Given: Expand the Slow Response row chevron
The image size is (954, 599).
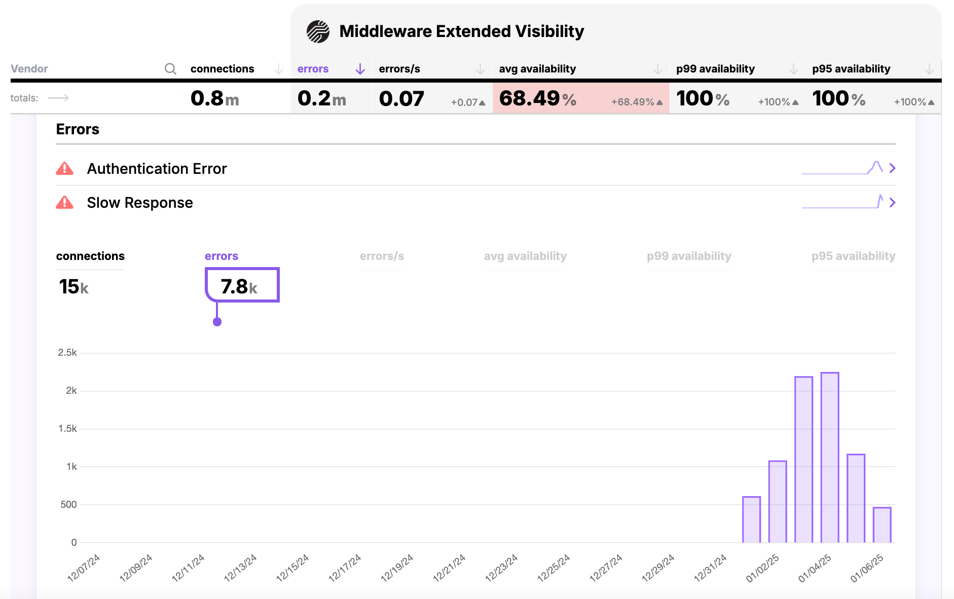Looking at the screenshot, I should click(x=892, y=203).
